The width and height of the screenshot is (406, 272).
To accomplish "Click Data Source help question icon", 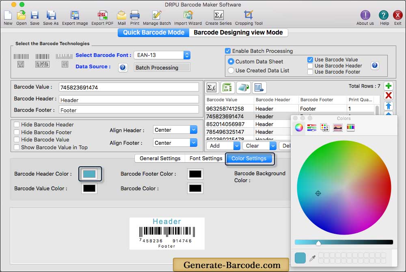I will 123,67.
